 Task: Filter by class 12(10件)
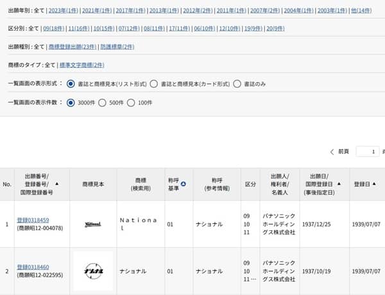coord(230,28)
